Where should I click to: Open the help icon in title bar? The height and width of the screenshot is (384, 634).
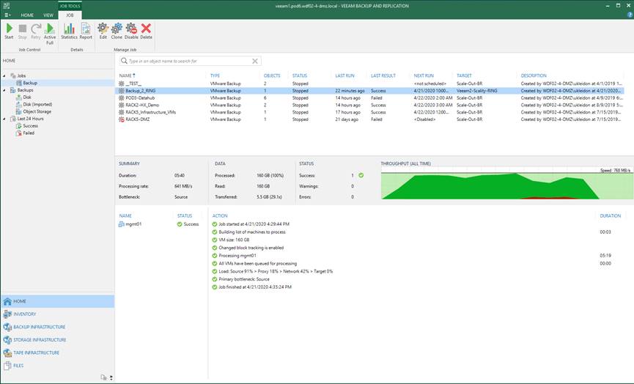click(x=630, y=15)
